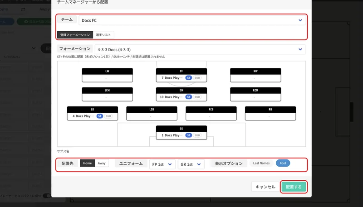
Task: Select the RW position slot
Action: (x=255, y=75)
